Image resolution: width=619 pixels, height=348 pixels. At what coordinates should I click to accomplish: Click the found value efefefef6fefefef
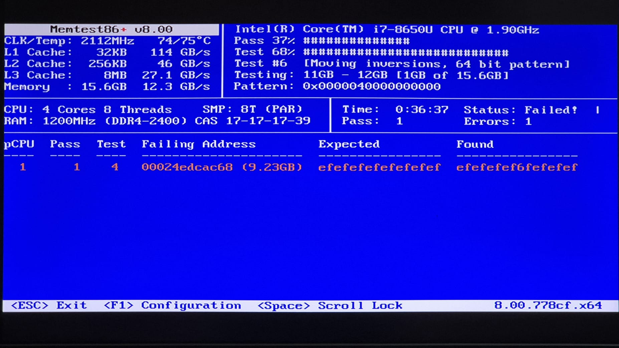pos(517,167)
